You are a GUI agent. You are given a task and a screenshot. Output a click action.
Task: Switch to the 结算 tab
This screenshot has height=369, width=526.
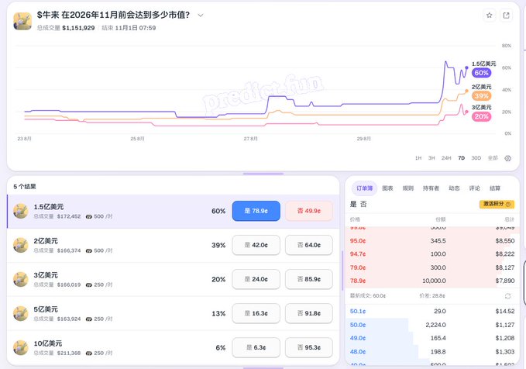point(495,188)
